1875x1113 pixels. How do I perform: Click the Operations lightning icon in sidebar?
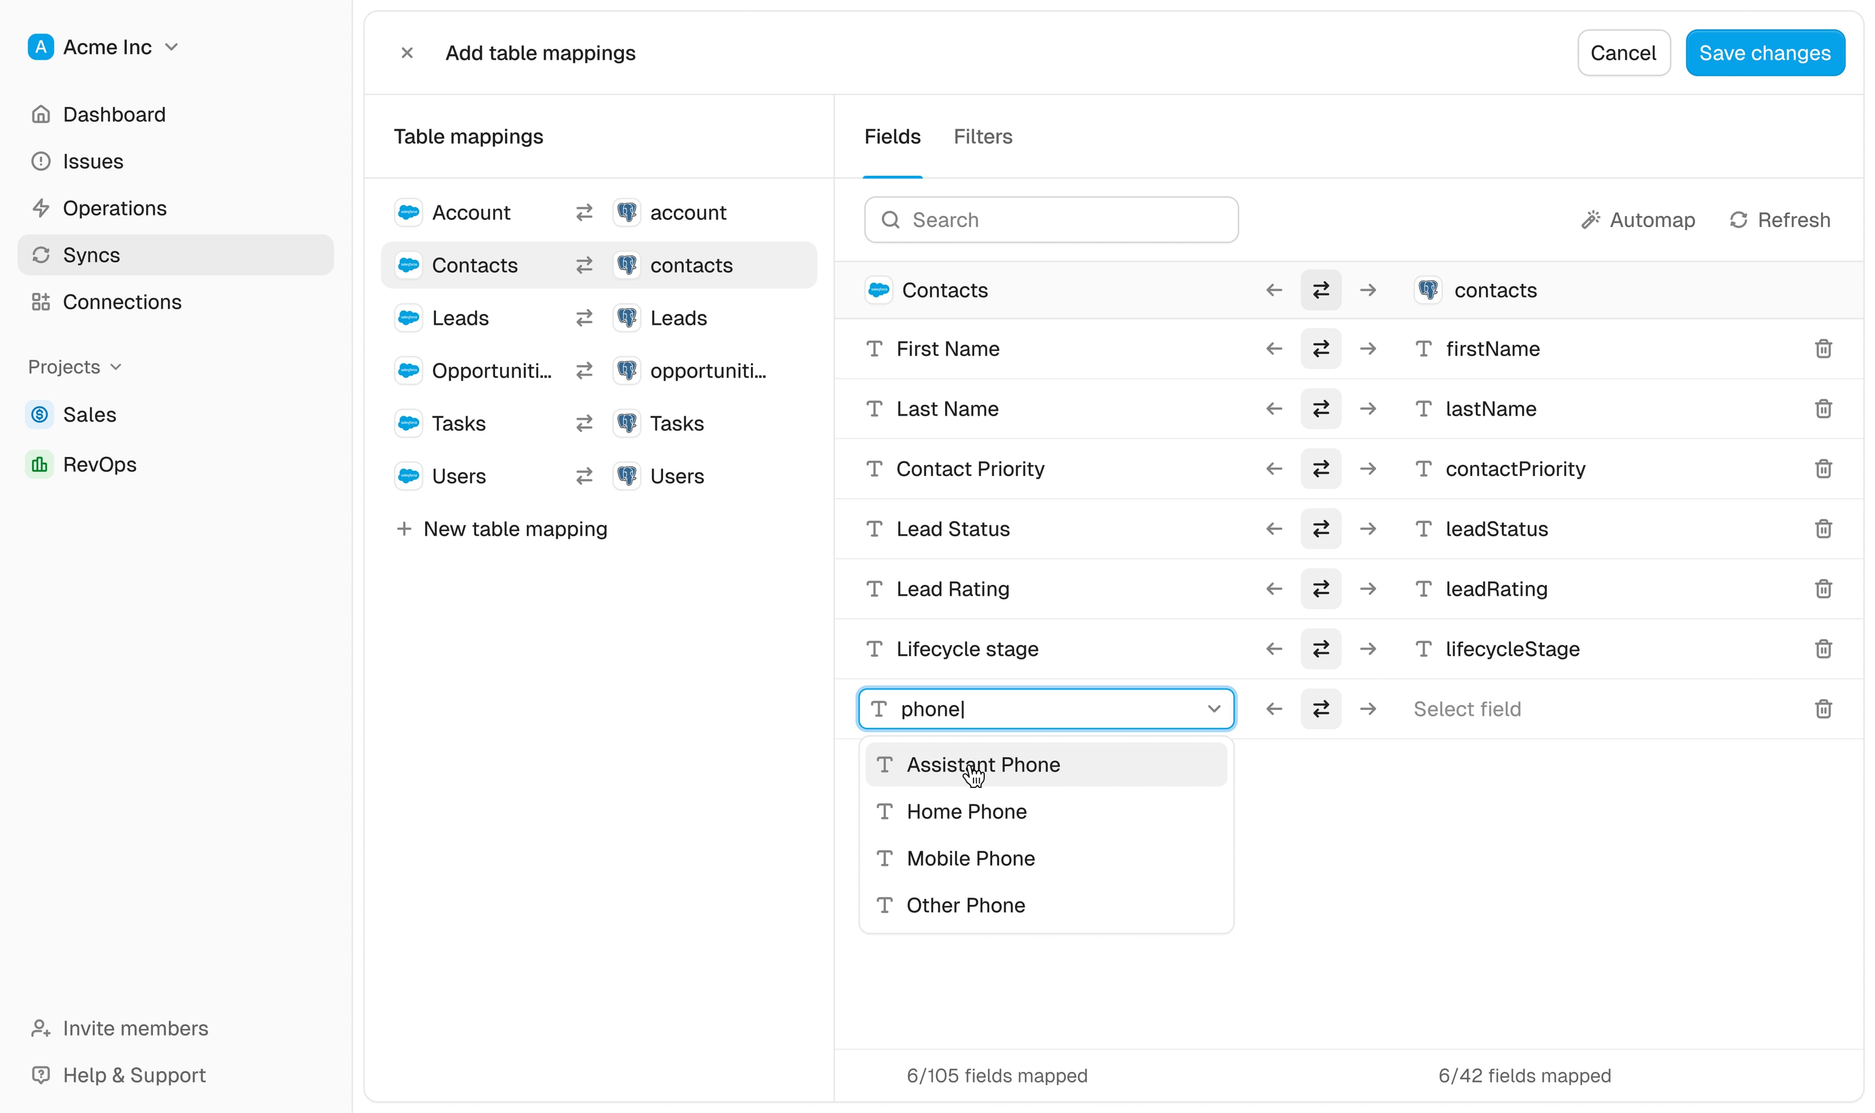pyautogui.click(x=41, y=208)
